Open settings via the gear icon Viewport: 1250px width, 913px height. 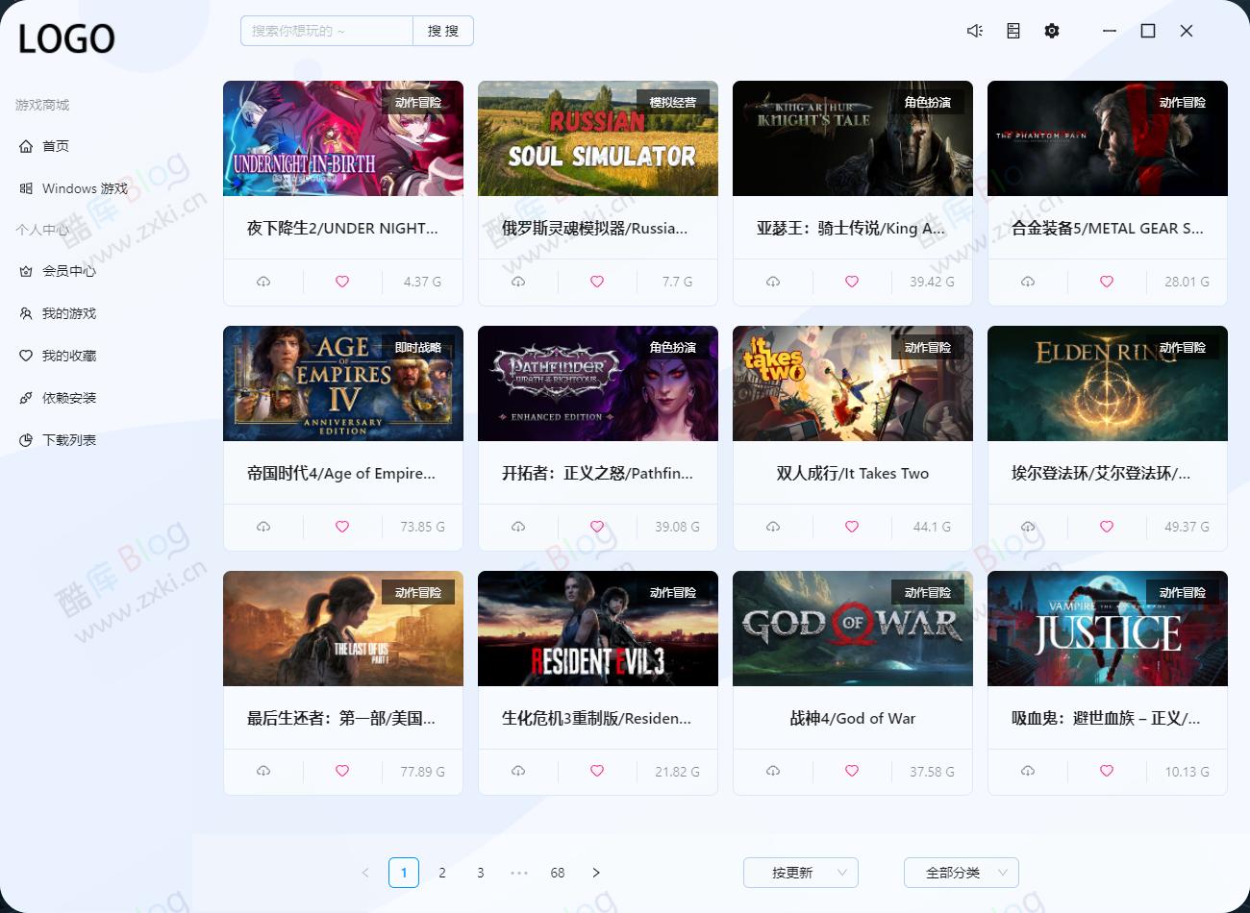(1051, 31)
